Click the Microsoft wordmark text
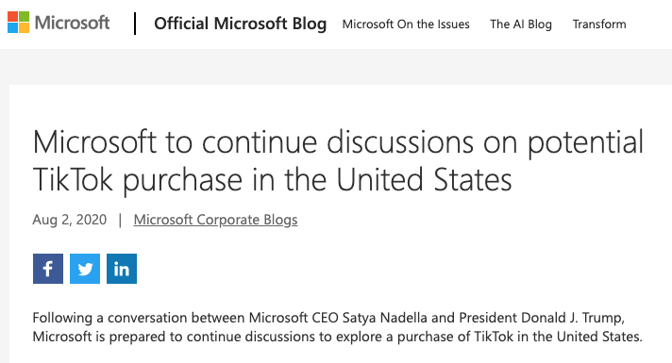The width and height of the screenshot is (672, 363). point(72,23)
